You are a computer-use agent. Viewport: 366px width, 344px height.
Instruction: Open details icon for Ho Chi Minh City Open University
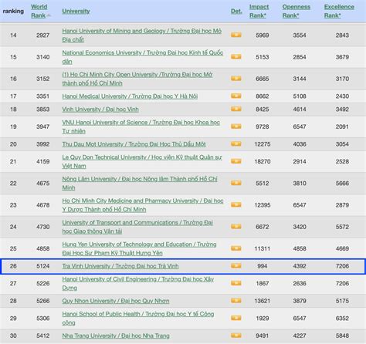coord(236,79)
